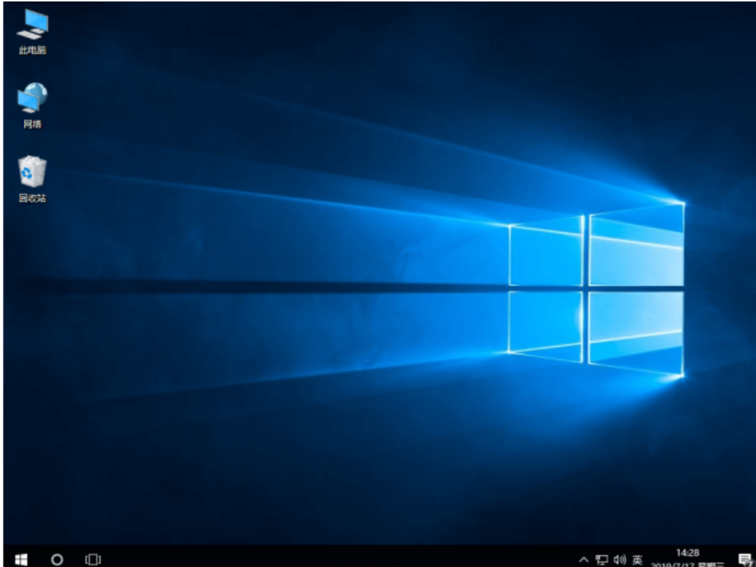This screenshot has height=567, width=756.
Task: Open Task View on the taskbar
Action: pos(93,559)
